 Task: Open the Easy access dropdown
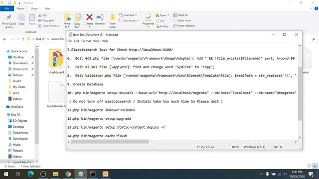coord(129,20)
